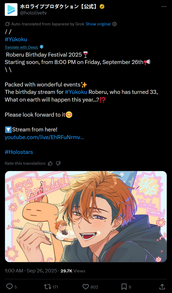Click the Sep 26, 2025 timestamp
Viewport: 172px width, 293px height.
click(x=42, y=271)
